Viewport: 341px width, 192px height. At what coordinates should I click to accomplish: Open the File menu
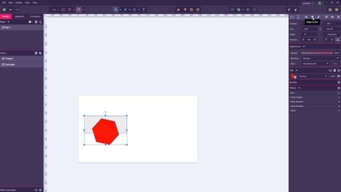coord(4,3)
